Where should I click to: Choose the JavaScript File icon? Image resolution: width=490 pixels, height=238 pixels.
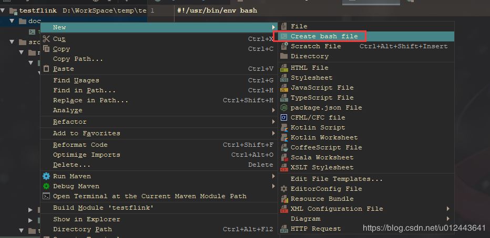point(284,88)
